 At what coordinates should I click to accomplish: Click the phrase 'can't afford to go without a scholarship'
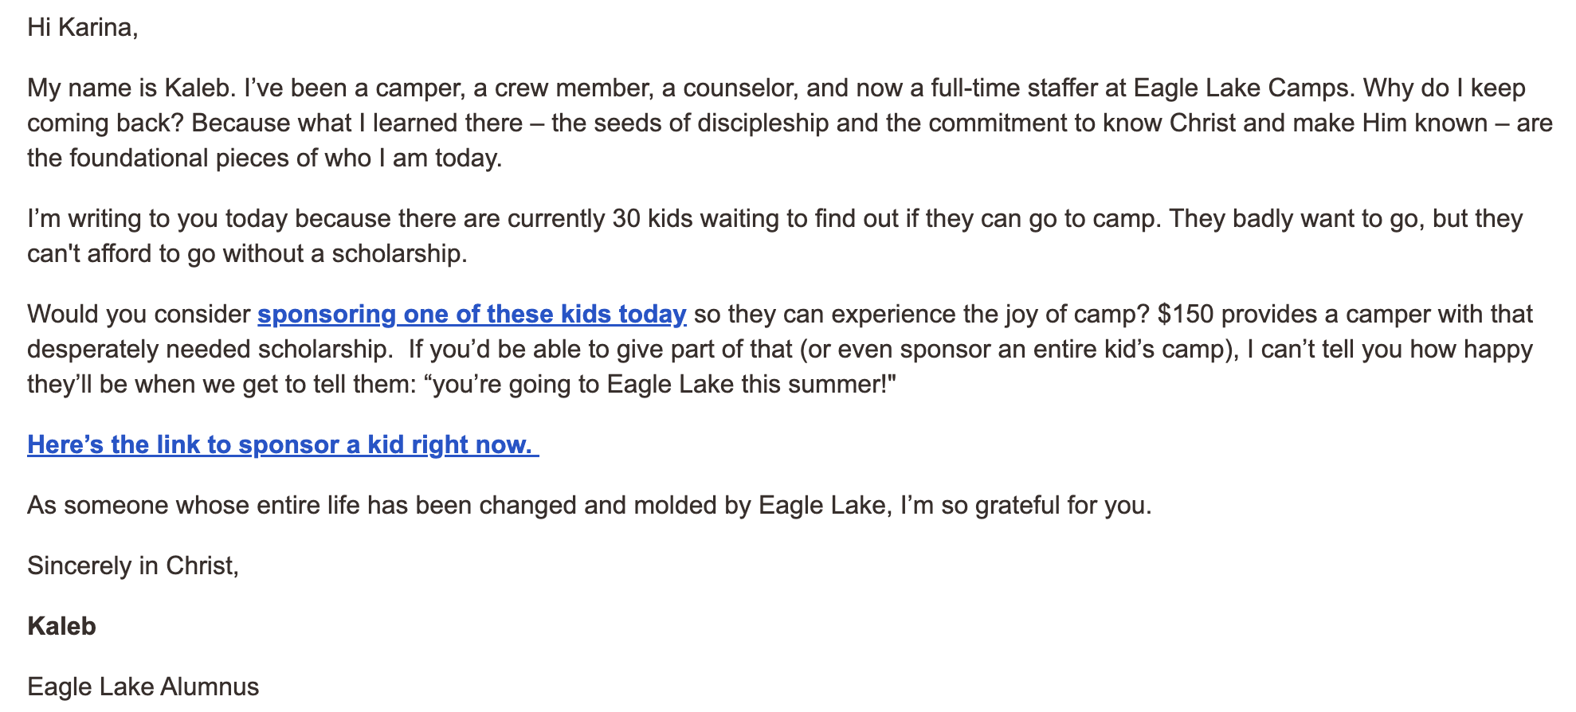coord(246,254)
